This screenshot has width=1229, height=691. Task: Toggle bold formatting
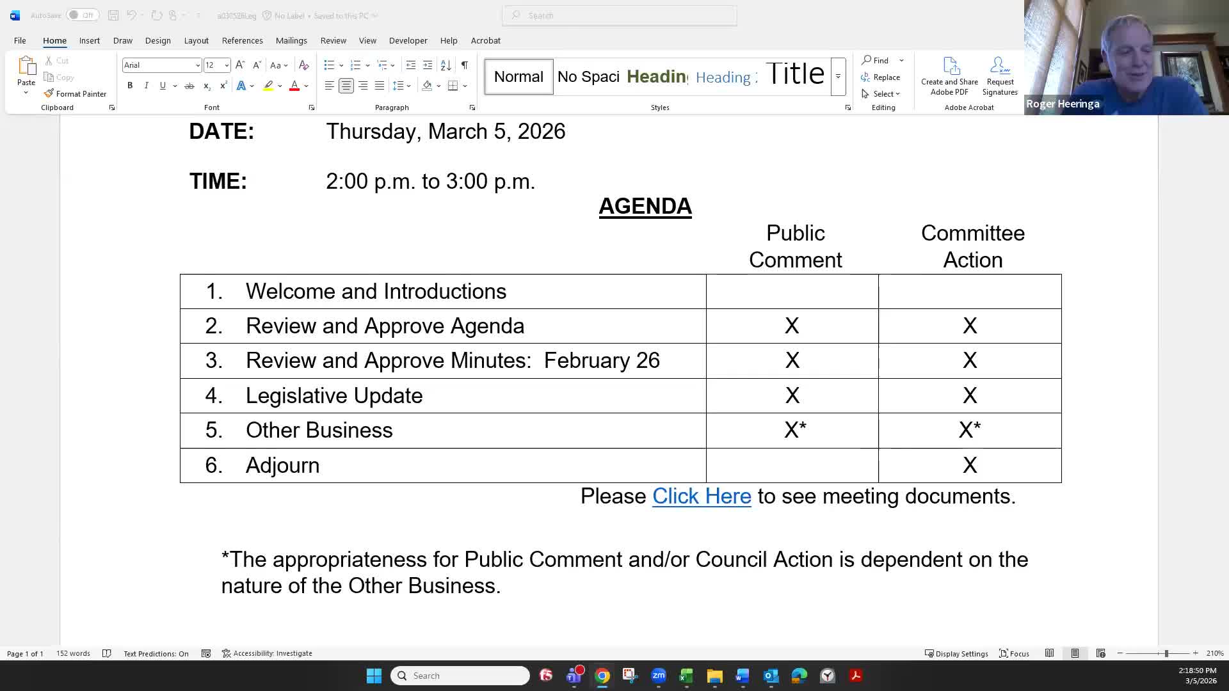pos(130,86)
